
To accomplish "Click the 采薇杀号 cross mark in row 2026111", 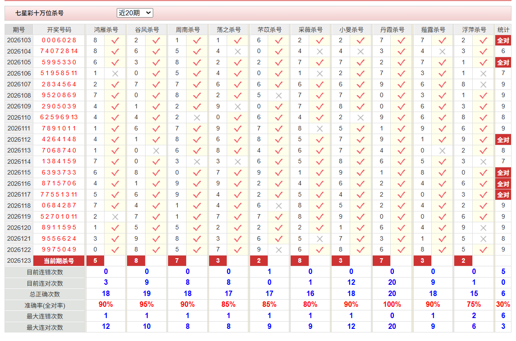I will click(320, 129).
